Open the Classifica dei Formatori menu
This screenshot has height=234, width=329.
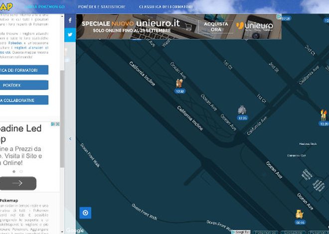166,6
